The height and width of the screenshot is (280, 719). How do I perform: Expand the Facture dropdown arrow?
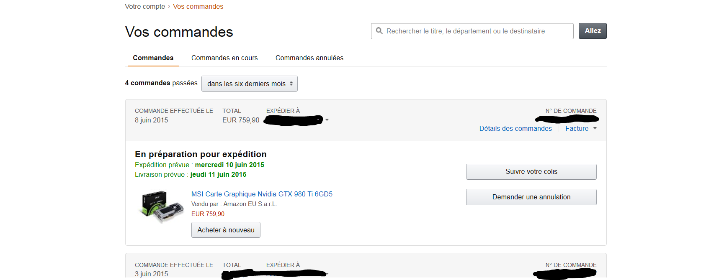point(595,128)
